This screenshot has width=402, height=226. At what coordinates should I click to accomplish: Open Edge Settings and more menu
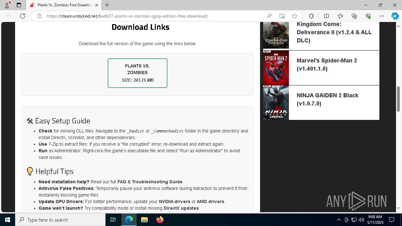[382, 16]
